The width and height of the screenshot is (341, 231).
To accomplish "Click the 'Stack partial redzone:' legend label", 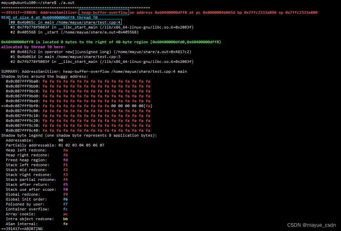I will point(31,180).
